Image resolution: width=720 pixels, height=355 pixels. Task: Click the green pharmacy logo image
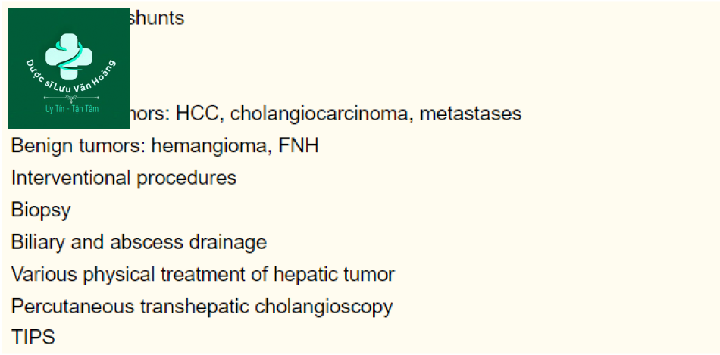[x=68, y=68]
